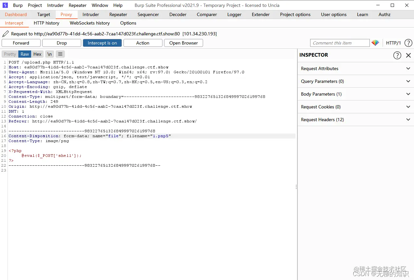Click the User-Agent header line
This screenshot has height=280, width=414.
coord(126,72)
